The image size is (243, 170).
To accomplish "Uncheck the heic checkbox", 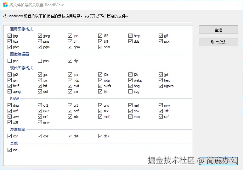I will (x=161, y=80).
